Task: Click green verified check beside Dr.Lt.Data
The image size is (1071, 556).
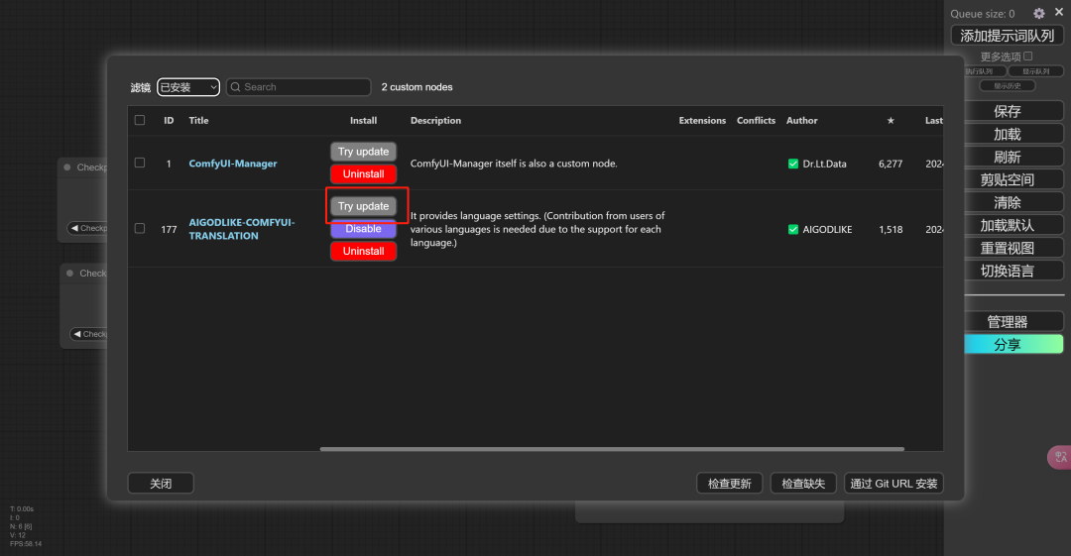Action: 793,164
